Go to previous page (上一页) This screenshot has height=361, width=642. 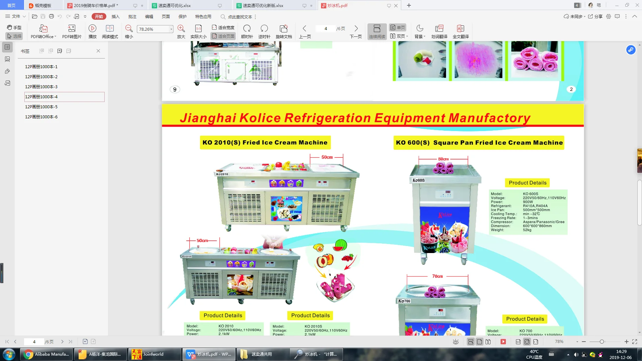(x=305, y=32)
